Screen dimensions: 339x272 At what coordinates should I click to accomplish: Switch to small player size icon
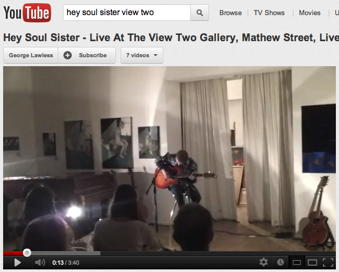(296, 263)
